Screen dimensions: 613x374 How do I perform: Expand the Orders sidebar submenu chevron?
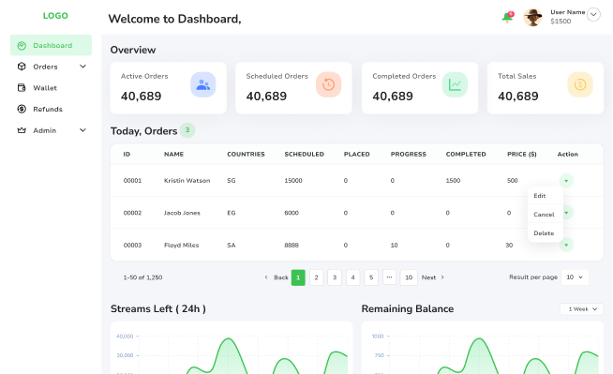[82, 67]
